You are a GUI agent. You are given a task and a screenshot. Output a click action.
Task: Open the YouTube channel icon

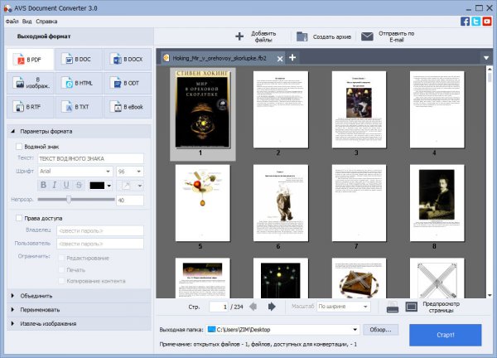[487, 22]
